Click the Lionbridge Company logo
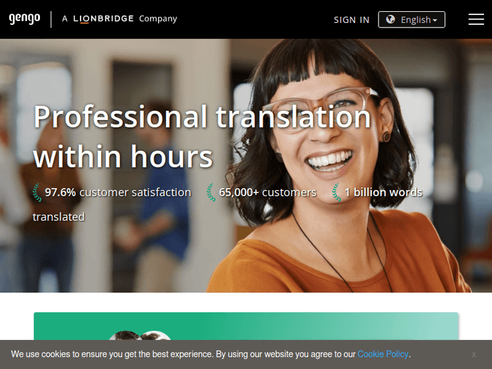The width and height of the screenshot is (492, 369). (x=119, y=19)
